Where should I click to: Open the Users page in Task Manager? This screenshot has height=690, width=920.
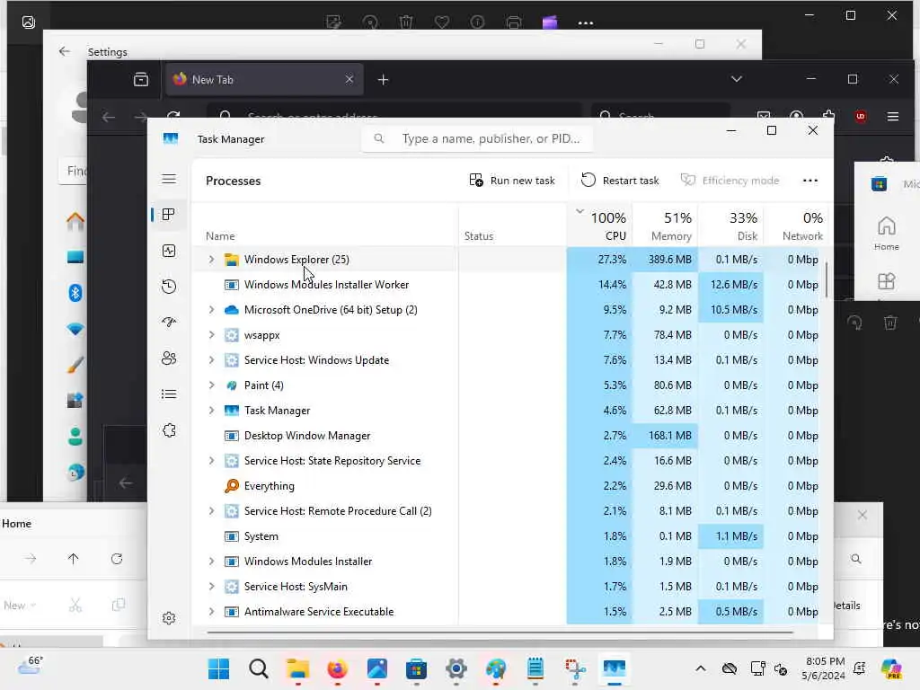point(169,358)
